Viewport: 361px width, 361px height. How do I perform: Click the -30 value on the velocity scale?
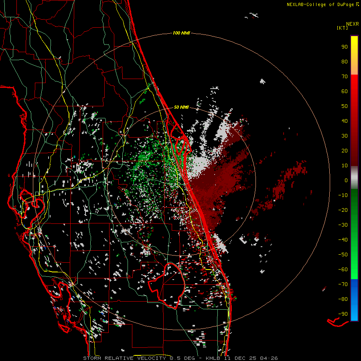343,225
